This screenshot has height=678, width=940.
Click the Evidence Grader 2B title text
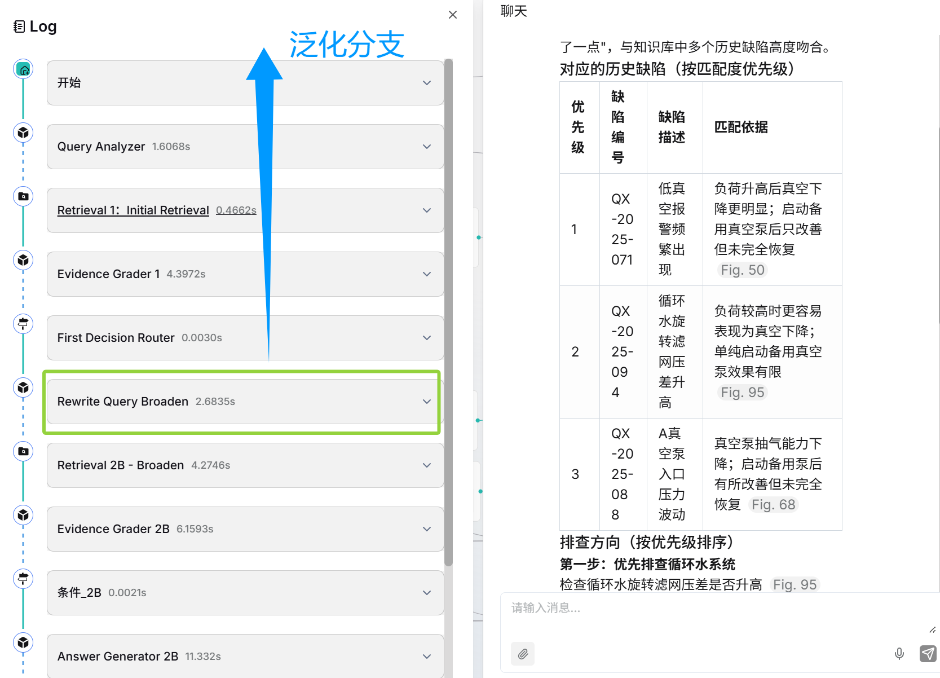click(113, 529)
